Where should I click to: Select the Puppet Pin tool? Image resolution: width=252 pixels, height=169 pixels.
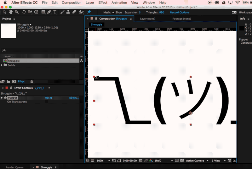[x=89, y=12]
